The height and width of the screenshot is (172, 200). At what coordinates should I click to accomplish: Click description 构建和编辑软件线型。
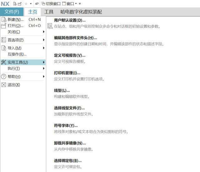(72, 97)
